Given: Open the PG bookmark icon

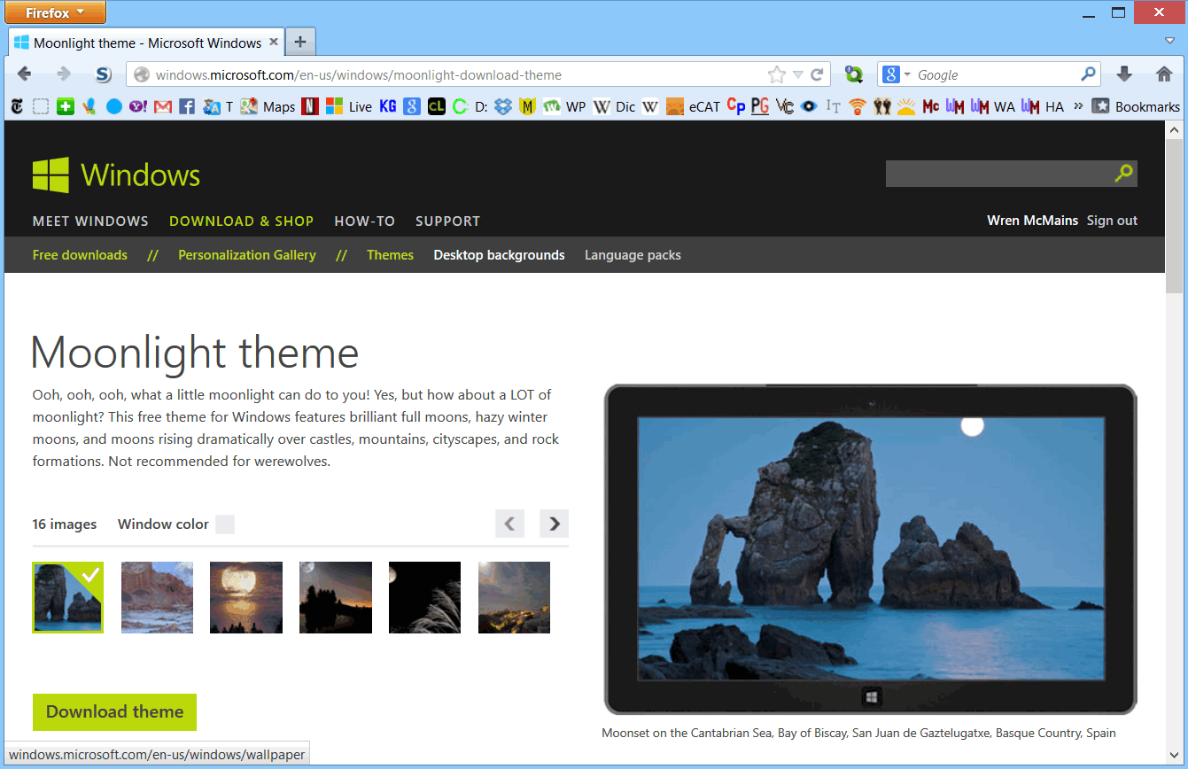Looking at the screenshot, I should pos(760,106).
